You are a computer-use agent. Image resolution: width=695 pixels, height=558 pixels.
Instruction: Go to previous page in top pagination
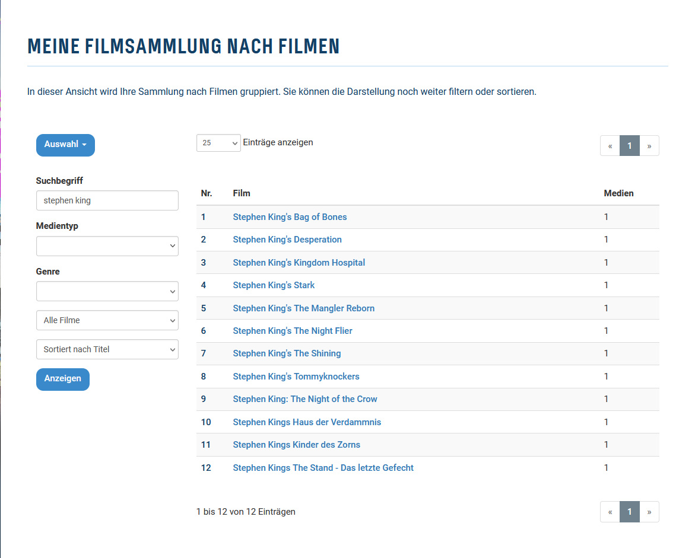(610, 146)
